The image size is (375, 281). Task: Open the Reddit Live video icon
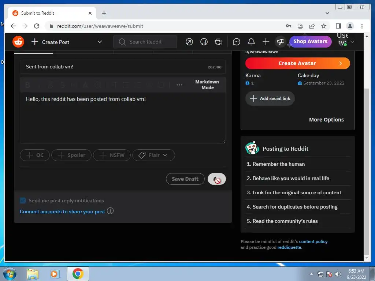click(218, 42)
